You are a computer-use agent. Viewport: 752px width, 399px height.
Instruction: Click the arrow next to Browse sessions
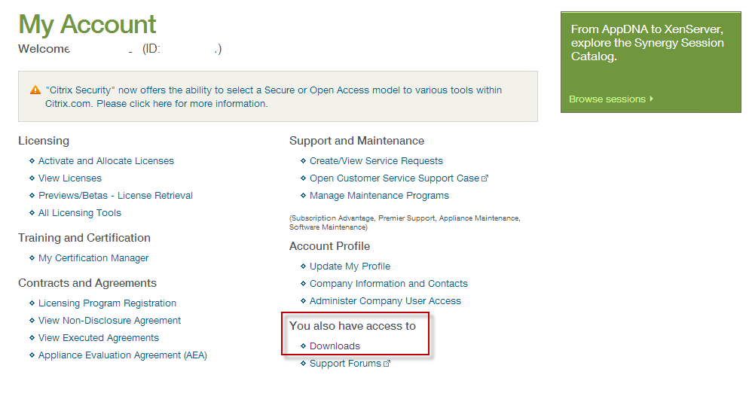point(651,99)
